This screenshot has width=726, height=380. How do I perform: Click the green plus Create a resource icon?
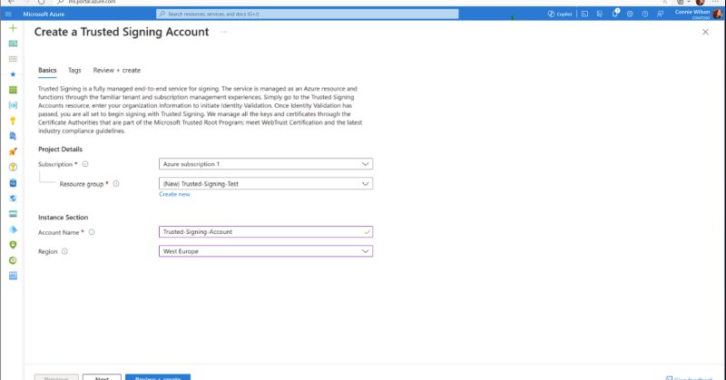(13, 28)
